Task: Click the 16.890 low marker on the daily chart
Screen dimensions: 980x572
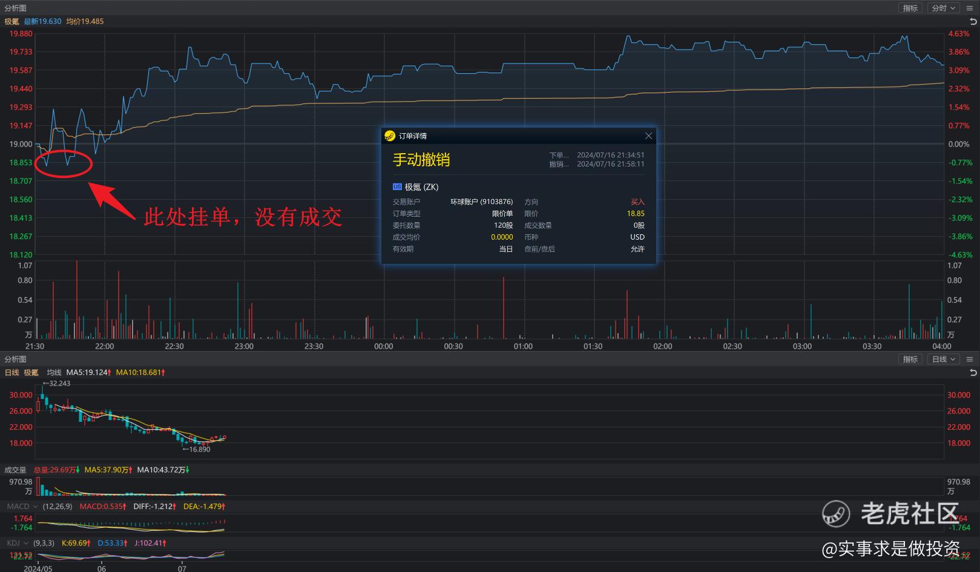Action: pos(196,449)
